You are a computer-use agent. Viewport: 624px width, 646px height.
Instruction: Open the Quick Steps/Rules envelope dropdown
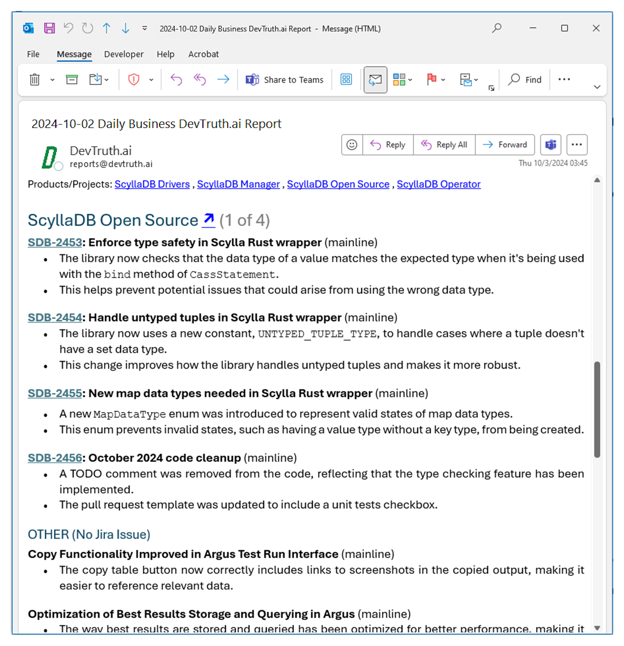(x=469, y=80)
